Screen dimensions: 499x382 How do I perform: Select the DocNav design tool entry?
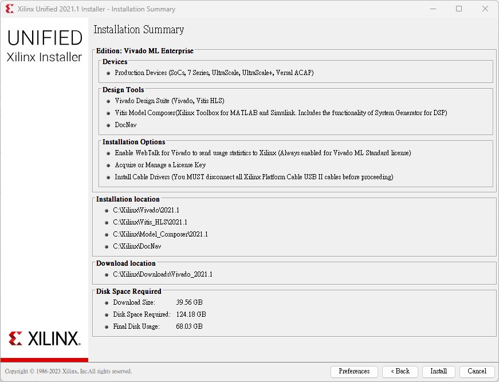pyautogui.click(x=125, y=125)
